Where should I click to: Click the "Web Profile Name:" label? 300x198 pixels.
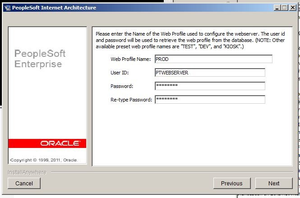pyautogui.click(x=131, y=60)
